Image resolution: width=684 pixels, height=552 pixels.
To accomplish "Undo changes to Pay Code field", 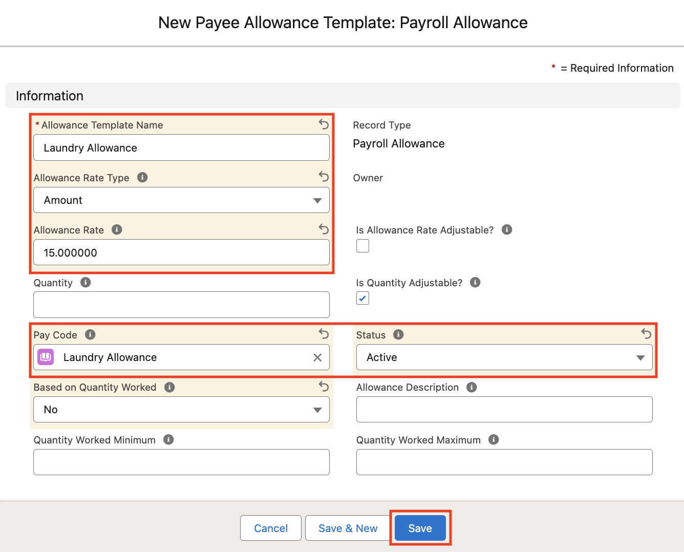I will (324, 334).
